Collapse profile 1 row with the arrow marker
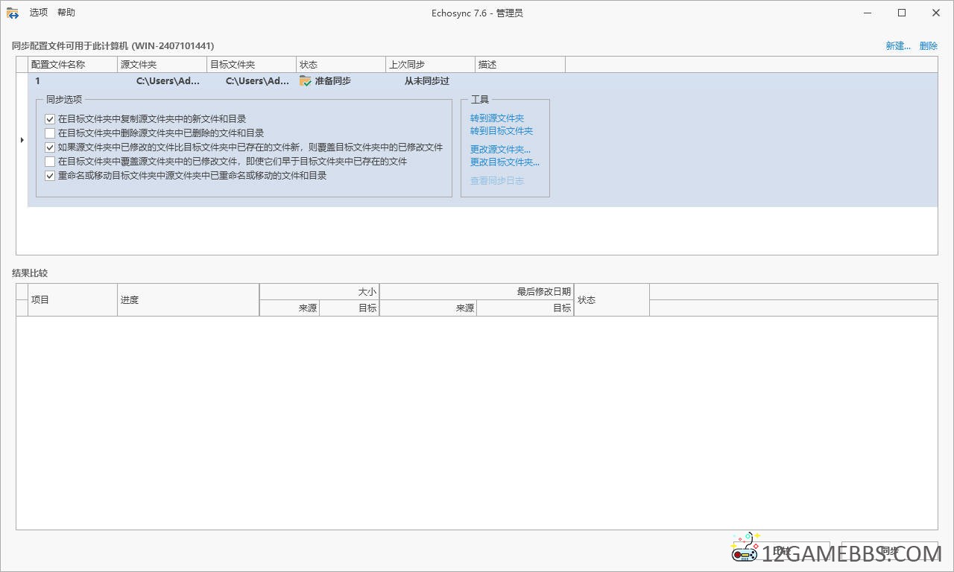 point(22,140)
